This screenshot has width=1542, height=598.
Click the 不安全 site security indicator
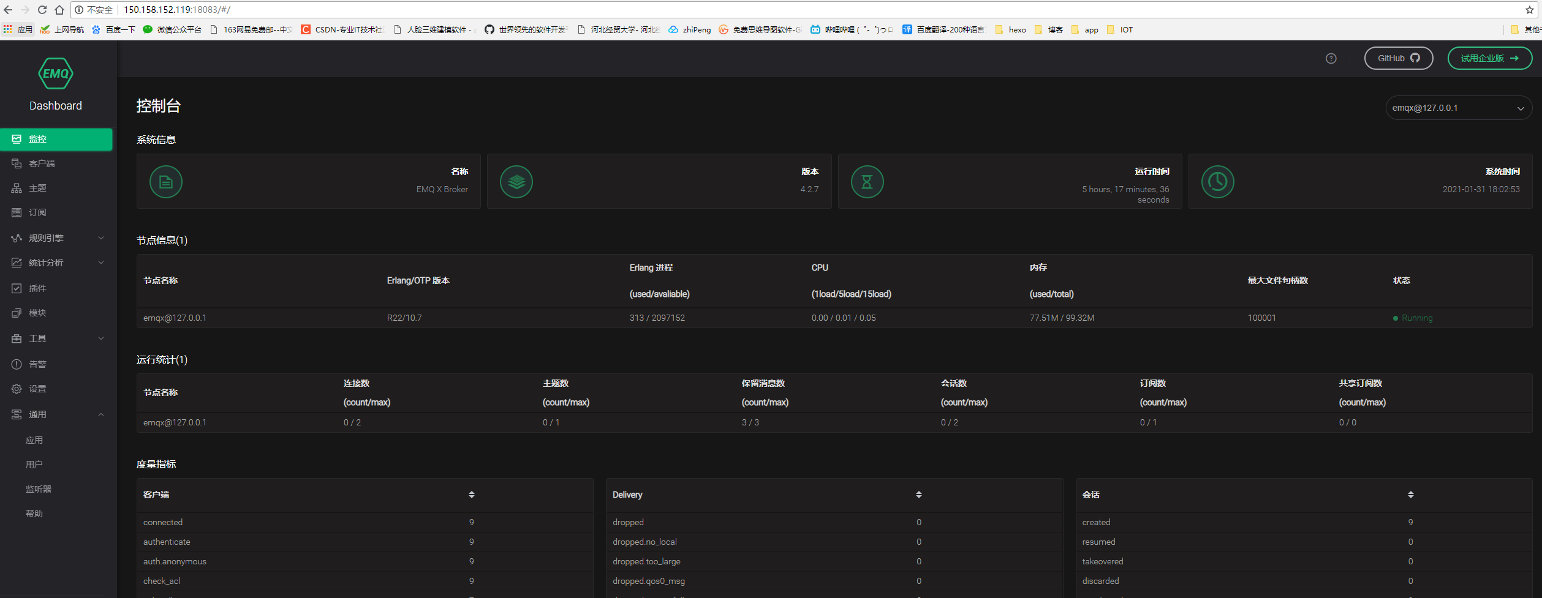pos(94,10)
